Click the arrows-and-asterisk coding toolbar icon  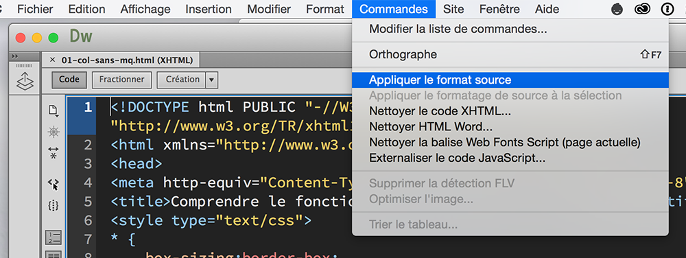tap(54, 152)
